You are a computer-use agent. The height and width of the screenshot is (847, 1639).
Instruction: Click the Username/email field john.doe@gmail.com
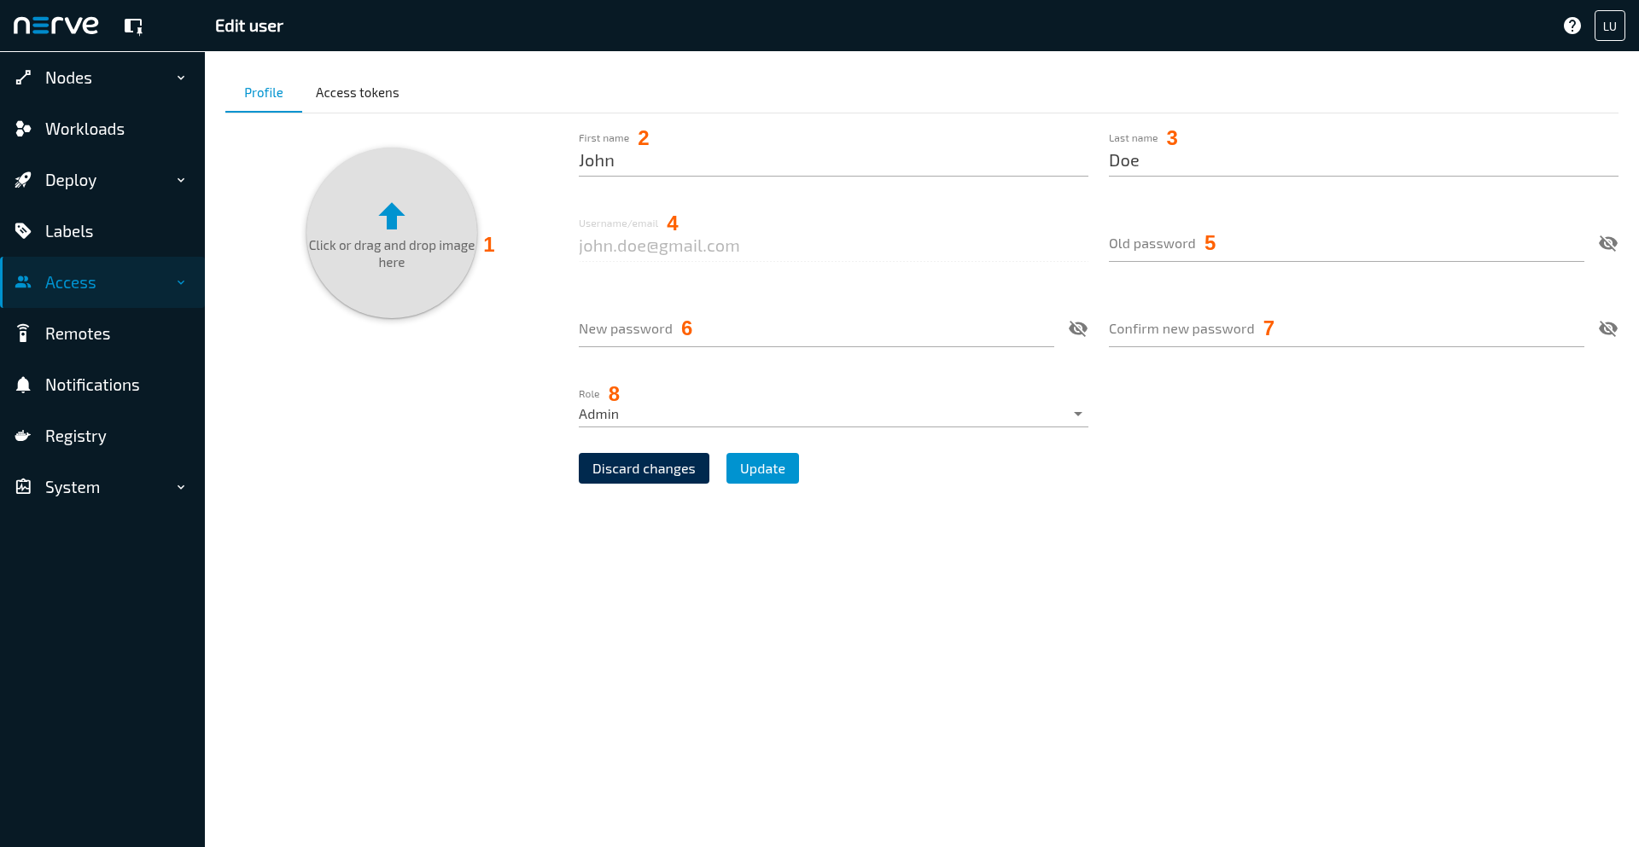click(x=833, y=247)
